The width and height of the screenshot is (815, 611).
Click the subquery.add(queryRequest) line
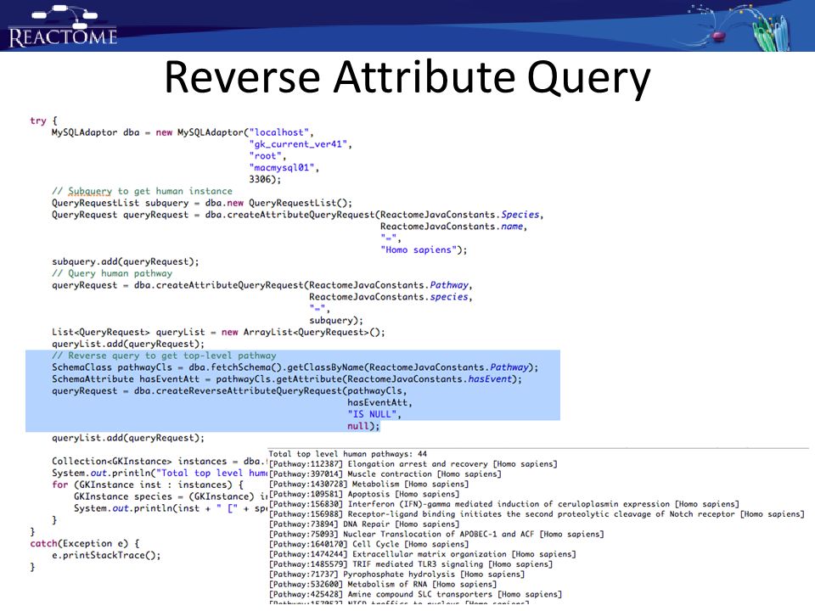click(126, 262)
